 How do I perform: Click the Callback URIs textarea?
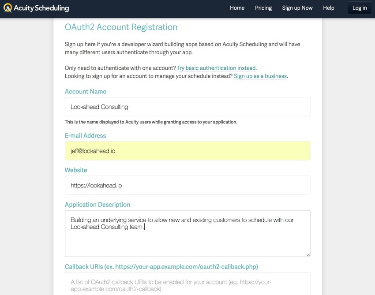point(187,284)
